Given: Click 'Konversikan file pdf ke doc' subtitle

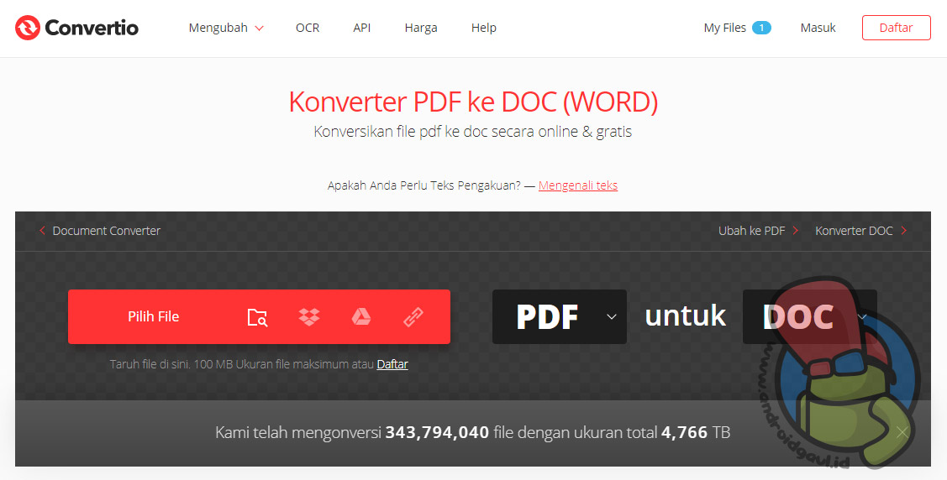Looking at the screenshot, I should click(x=473, y=132).
